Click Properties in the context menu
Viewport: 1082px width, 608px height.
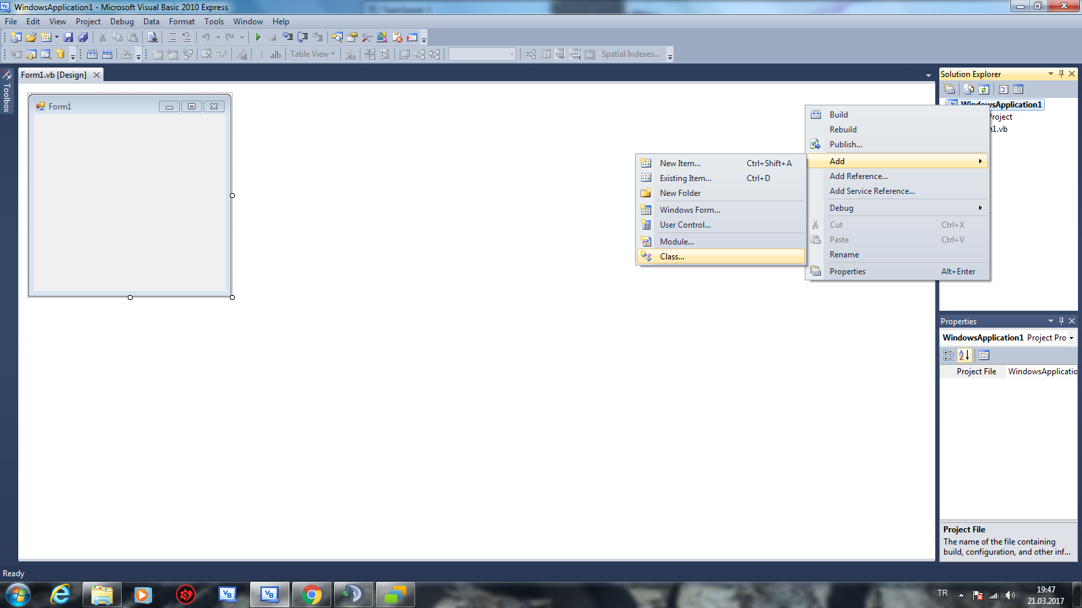898,272
